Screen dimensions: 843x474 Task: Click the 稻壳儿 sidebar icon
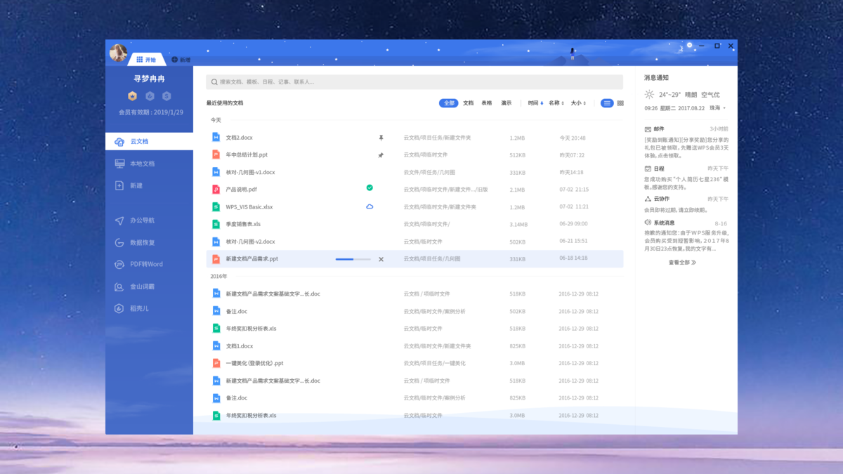[119, 308]
